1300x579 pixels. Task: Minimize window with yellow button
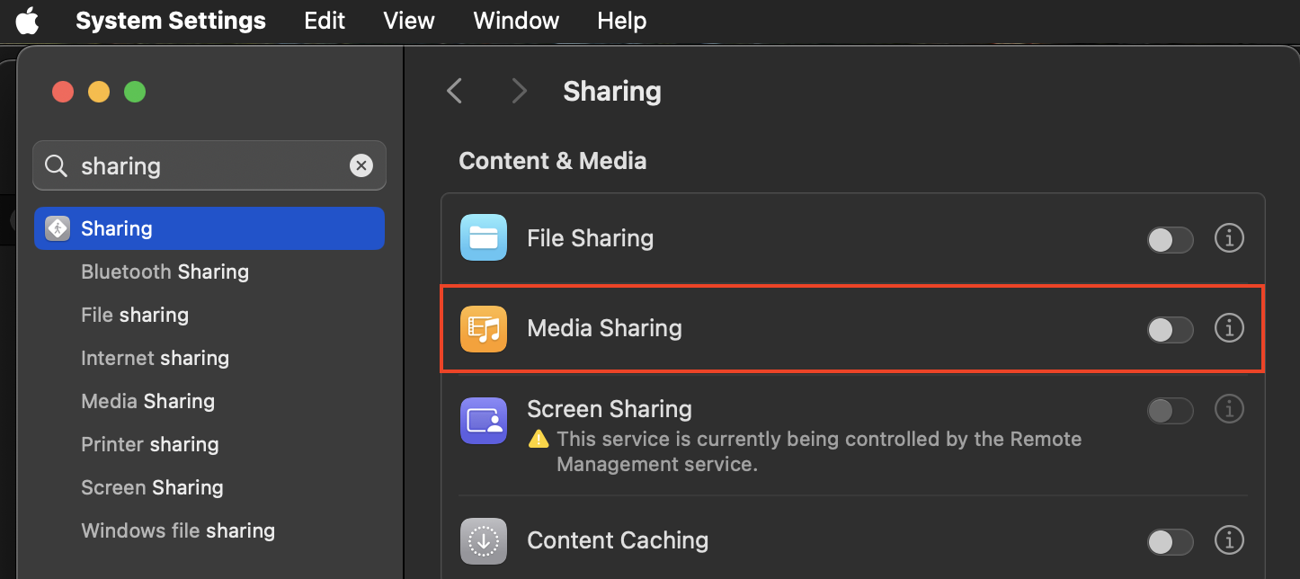pyautogui.click(x=99, y=92)
